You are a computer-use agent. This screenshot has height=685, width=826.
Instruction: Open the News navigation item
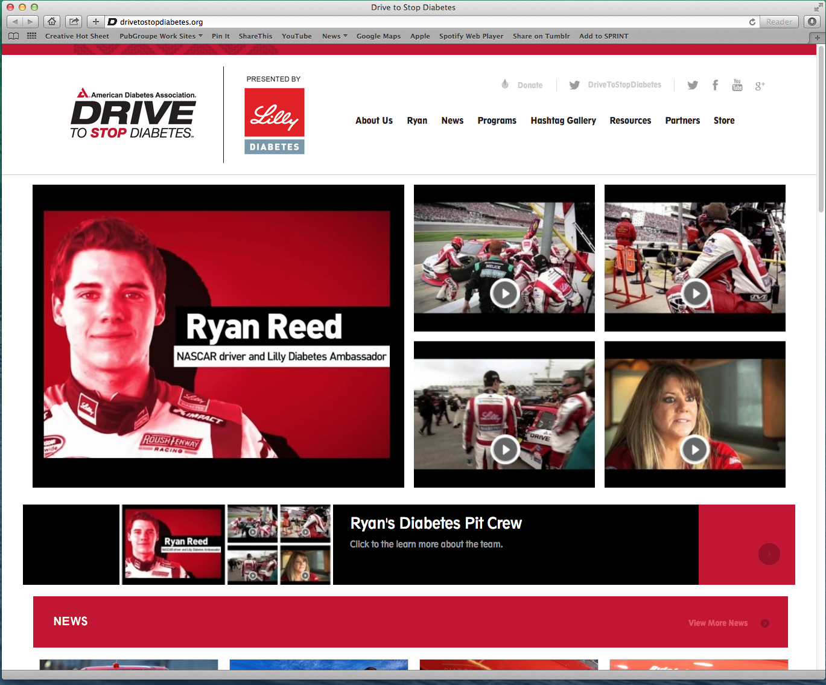coord(453,121)
